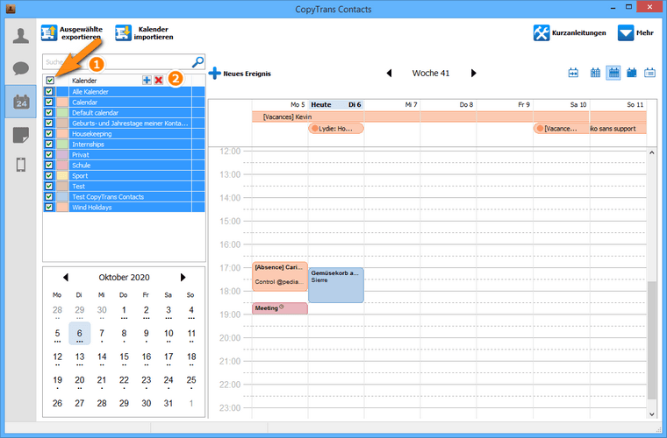Screen dimensions: 667x438
Task: Open the Meeting event on Monday
Action: 279,308
